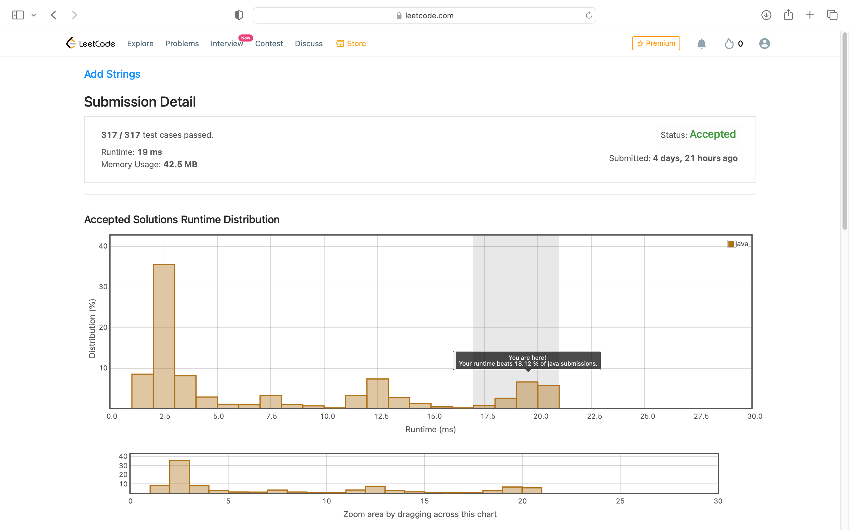The width and height of the screenshot is (849, 530).
Task: Open the Problems menu item
Action: coord(182,44)
